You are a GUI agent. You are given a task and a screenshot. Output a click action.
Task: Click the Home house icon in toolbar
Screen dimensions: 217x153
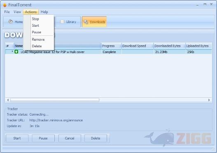pyautogui.click(x=11, y=21)
